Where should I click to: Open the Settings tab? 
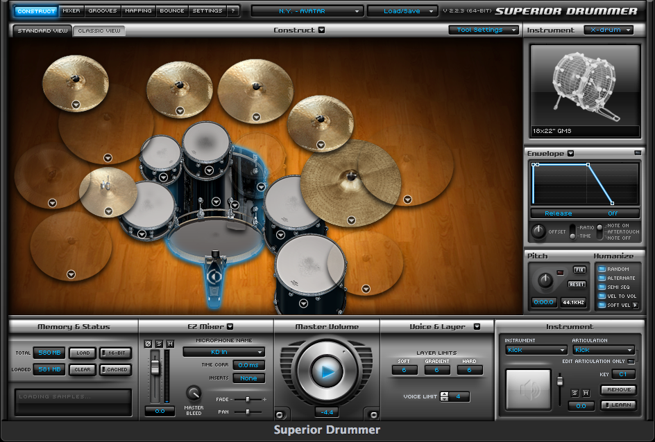pos(207,11)
